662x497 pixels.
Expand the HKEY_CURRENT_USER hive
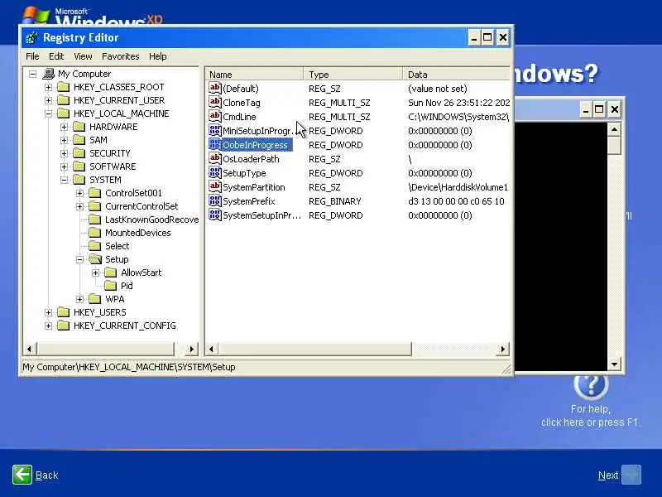tap(48, 100)
